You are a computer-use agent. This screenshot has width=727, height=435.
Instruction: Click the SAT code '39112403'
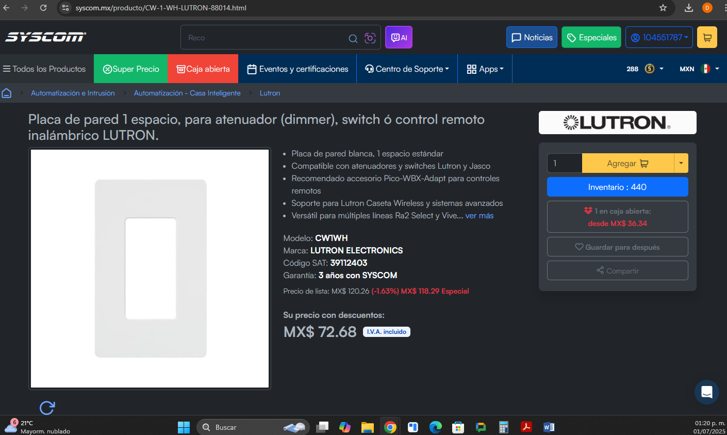tap(349, 263)
